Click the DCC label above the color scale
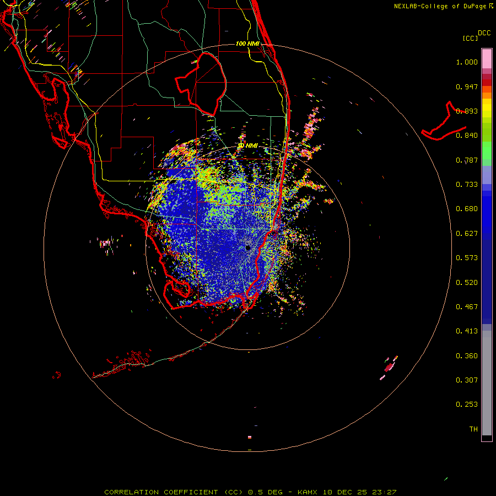Image resolution: width=496 pixels, height=496 pixels. 484,33
